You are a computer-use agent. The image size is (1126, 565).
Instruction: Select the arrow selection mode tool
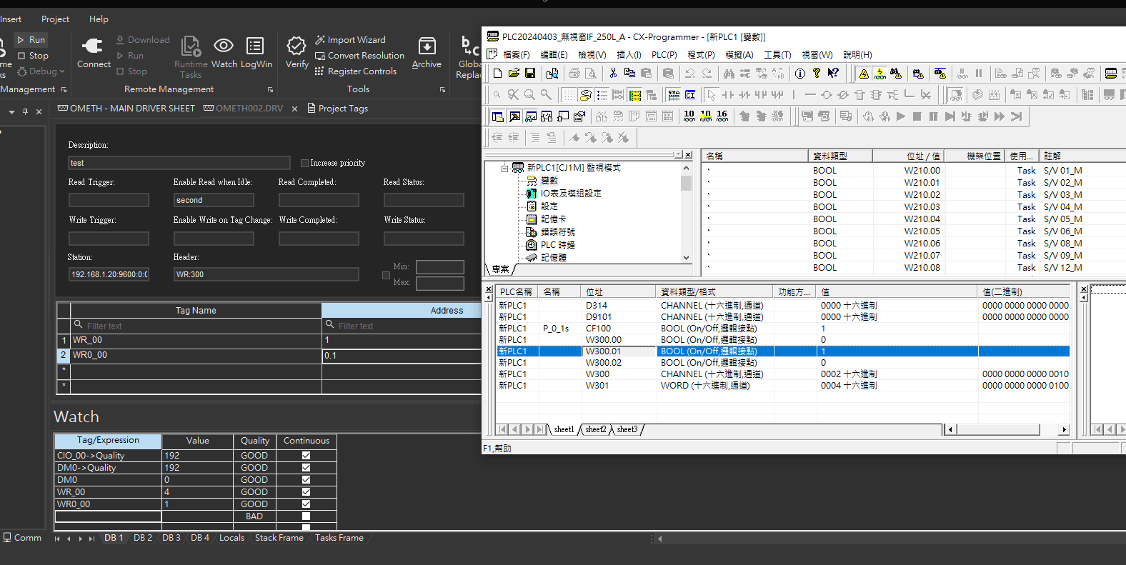[x=712, y=94]
